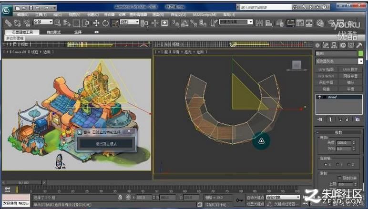
Task: Open the search field history arrow
Action: click(238, 7)
